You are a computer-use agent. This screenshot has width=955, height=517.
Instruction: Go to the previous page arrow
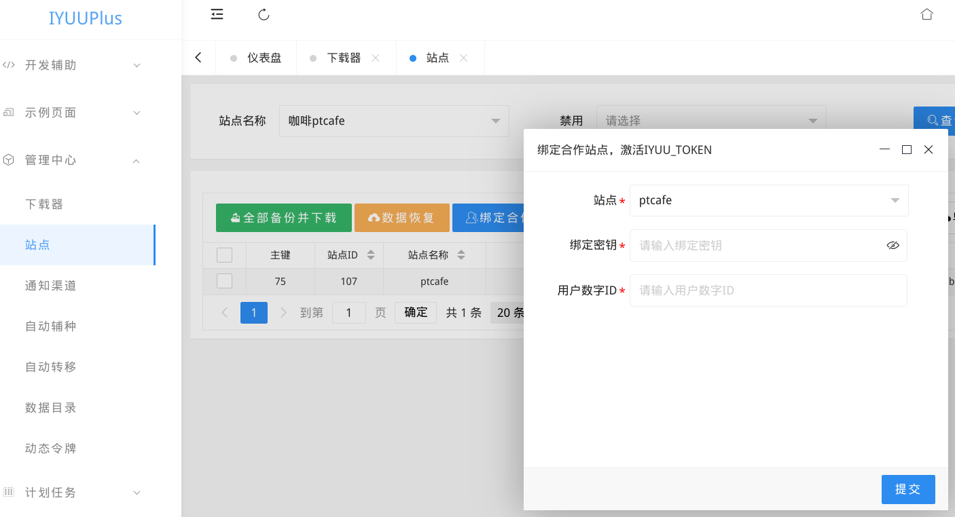224,313
